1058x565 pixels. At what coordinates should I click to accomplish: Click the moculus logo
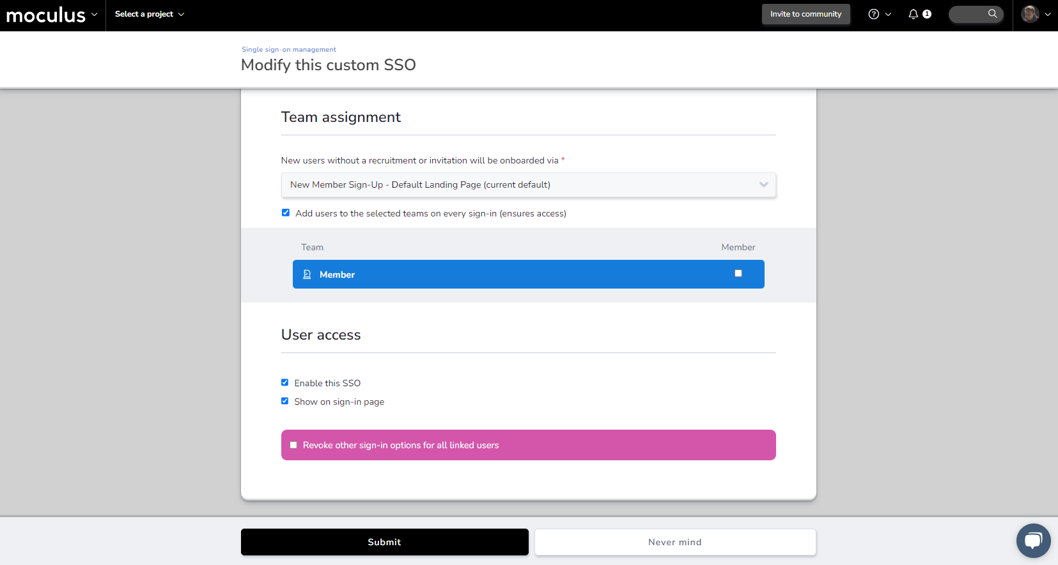45,15
